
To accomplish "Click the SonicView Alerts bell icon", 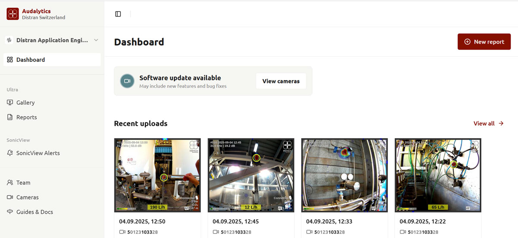I will click(10, 153).
